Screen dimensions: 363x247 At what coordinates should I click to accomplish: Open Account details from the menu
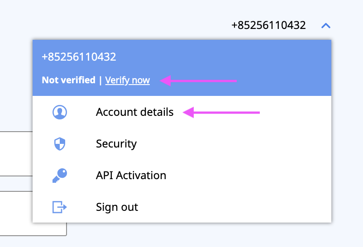pyautogui.click(x=134, y=112)
